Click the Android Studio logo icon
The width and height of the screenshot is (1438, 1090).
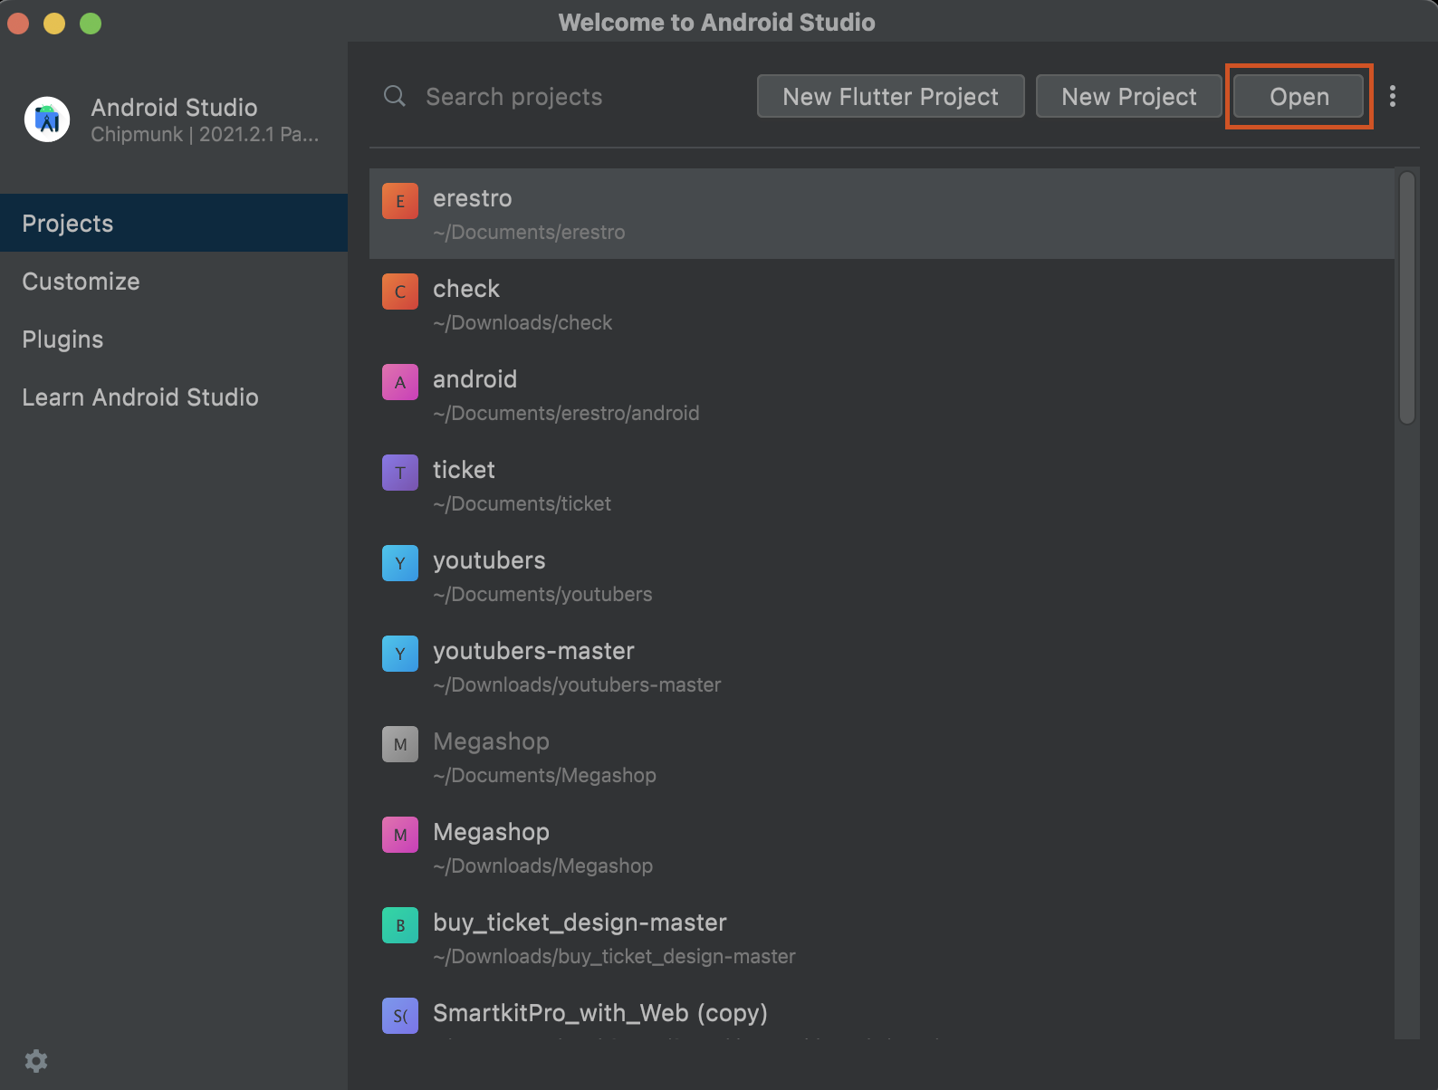[47, 120]
